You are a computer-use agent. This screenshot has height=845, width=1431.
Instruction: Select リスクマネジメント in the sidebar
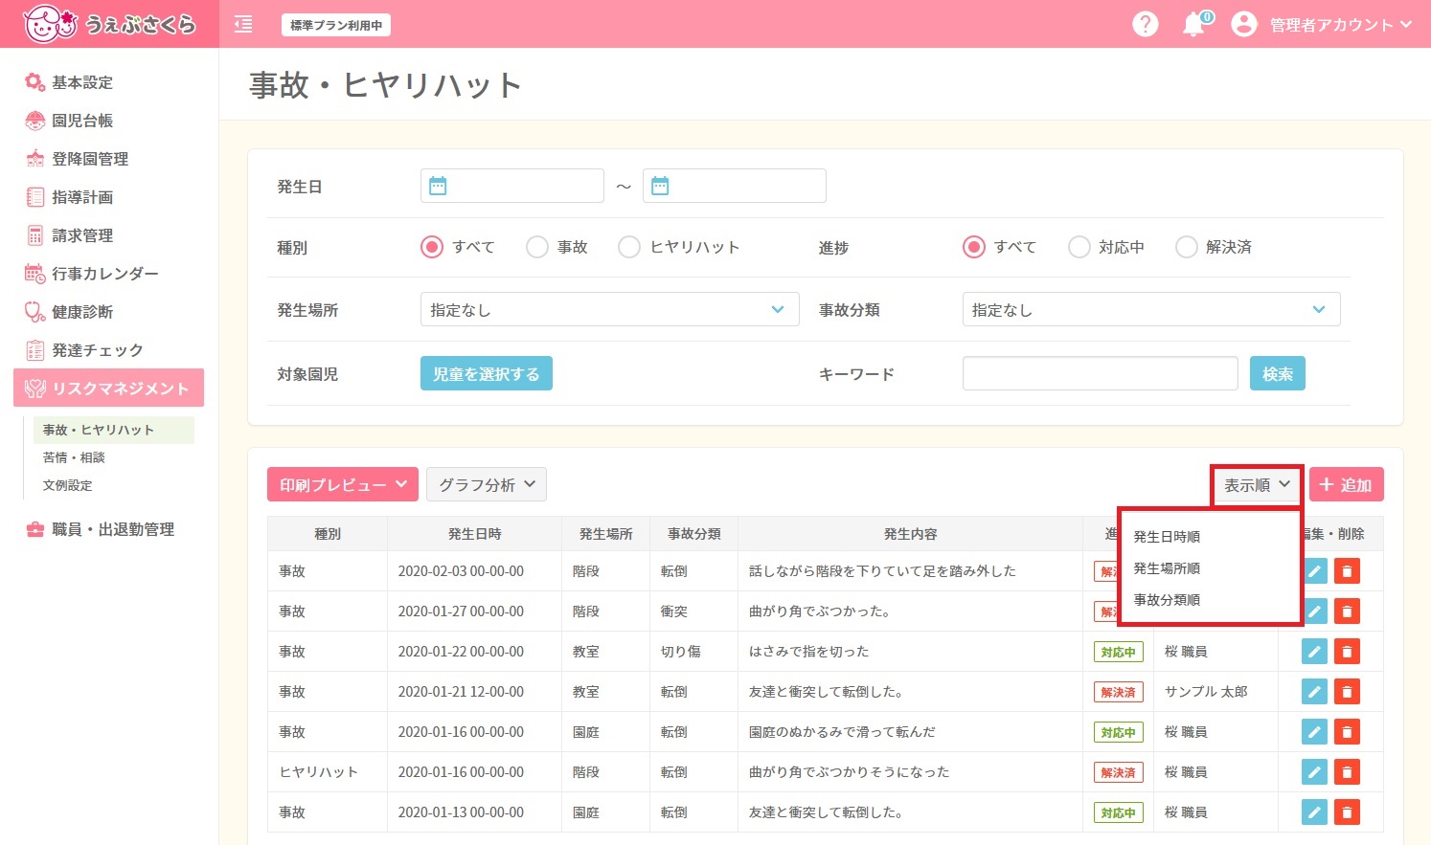[109, 388]
